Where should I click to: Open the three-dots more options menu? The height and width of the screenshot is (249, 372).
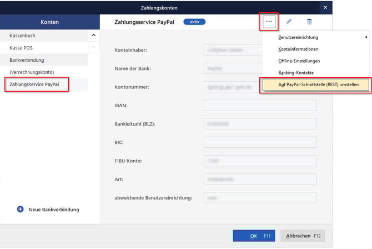click(269, 22)
